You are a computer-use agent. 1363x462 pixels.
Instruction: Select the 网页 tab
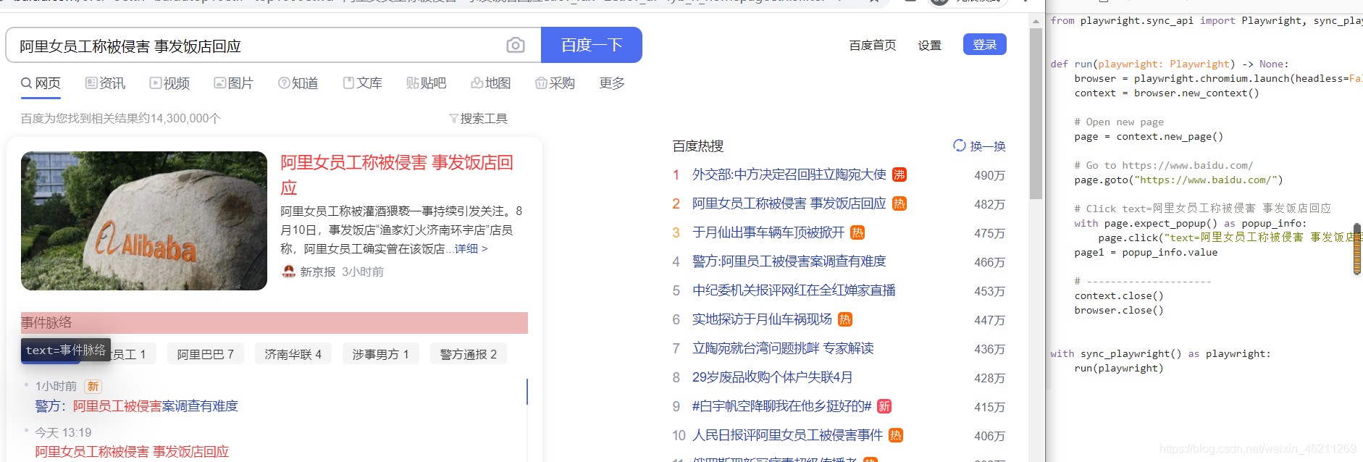(41, 83)
